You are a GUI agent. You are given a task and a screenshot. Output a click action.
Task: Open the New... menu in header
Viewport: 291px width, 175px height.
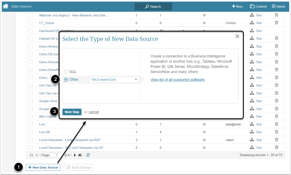click(238, 7)
